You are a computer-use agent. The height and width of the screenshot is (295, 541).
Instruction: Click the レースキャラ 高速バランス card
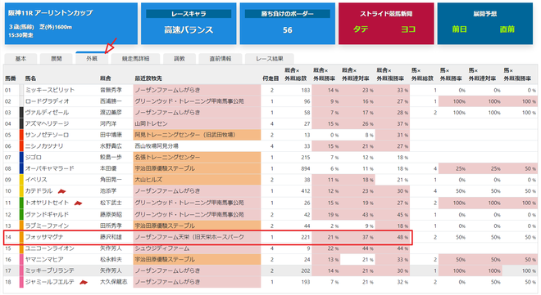(189, 24)
